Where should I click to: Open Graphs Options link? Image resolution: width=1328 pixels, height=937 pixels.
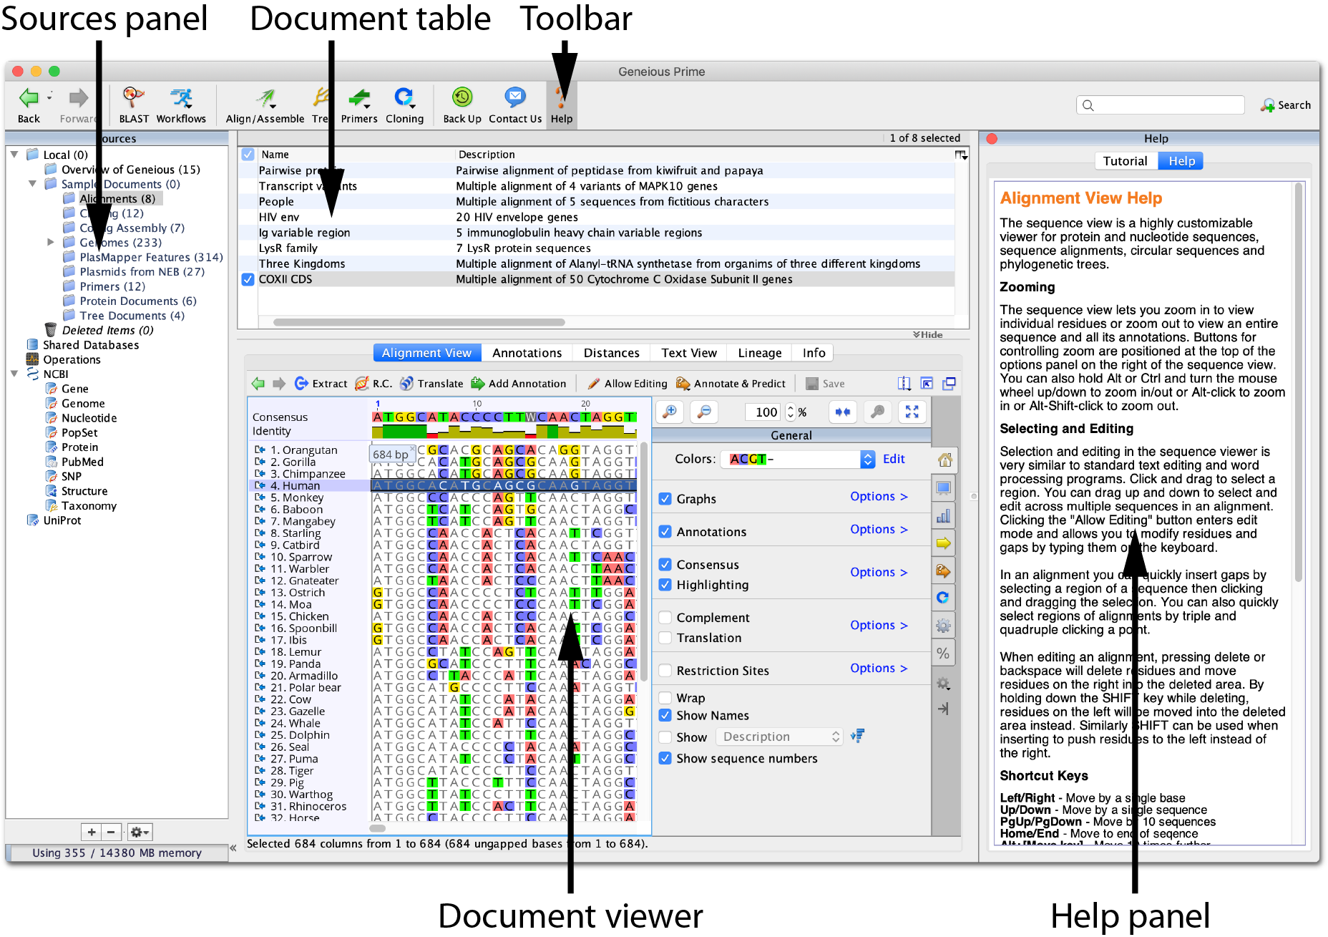[x=879, y=496]
